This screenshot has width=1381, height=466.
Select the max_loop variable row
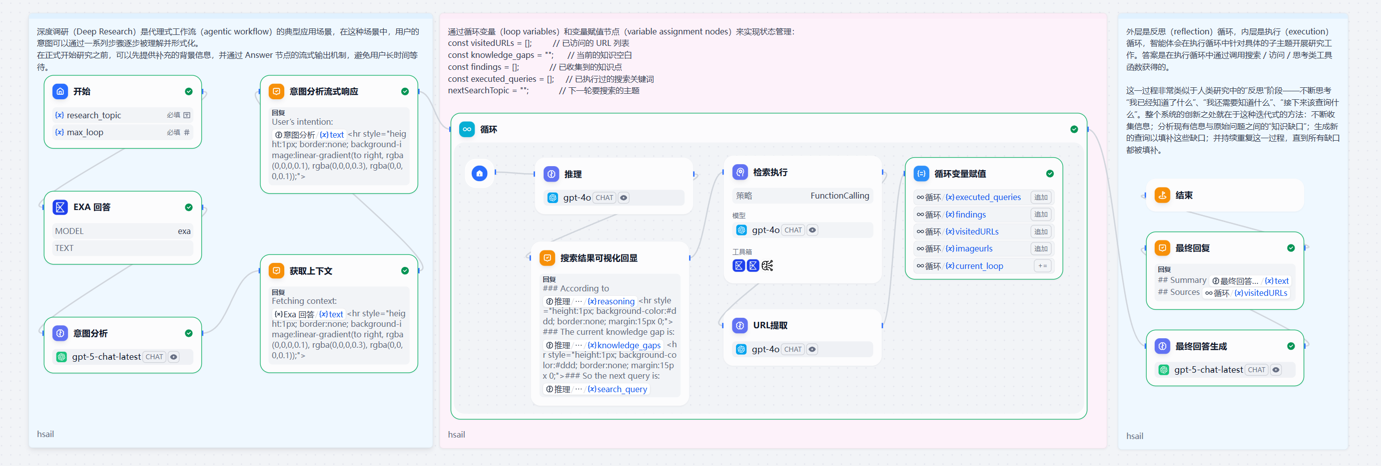123,132
